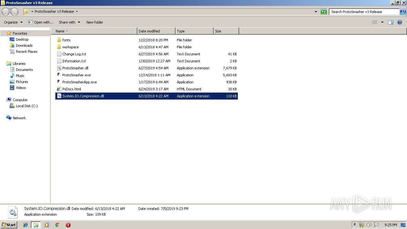Click the network tray icon

[x=362, y=225]
